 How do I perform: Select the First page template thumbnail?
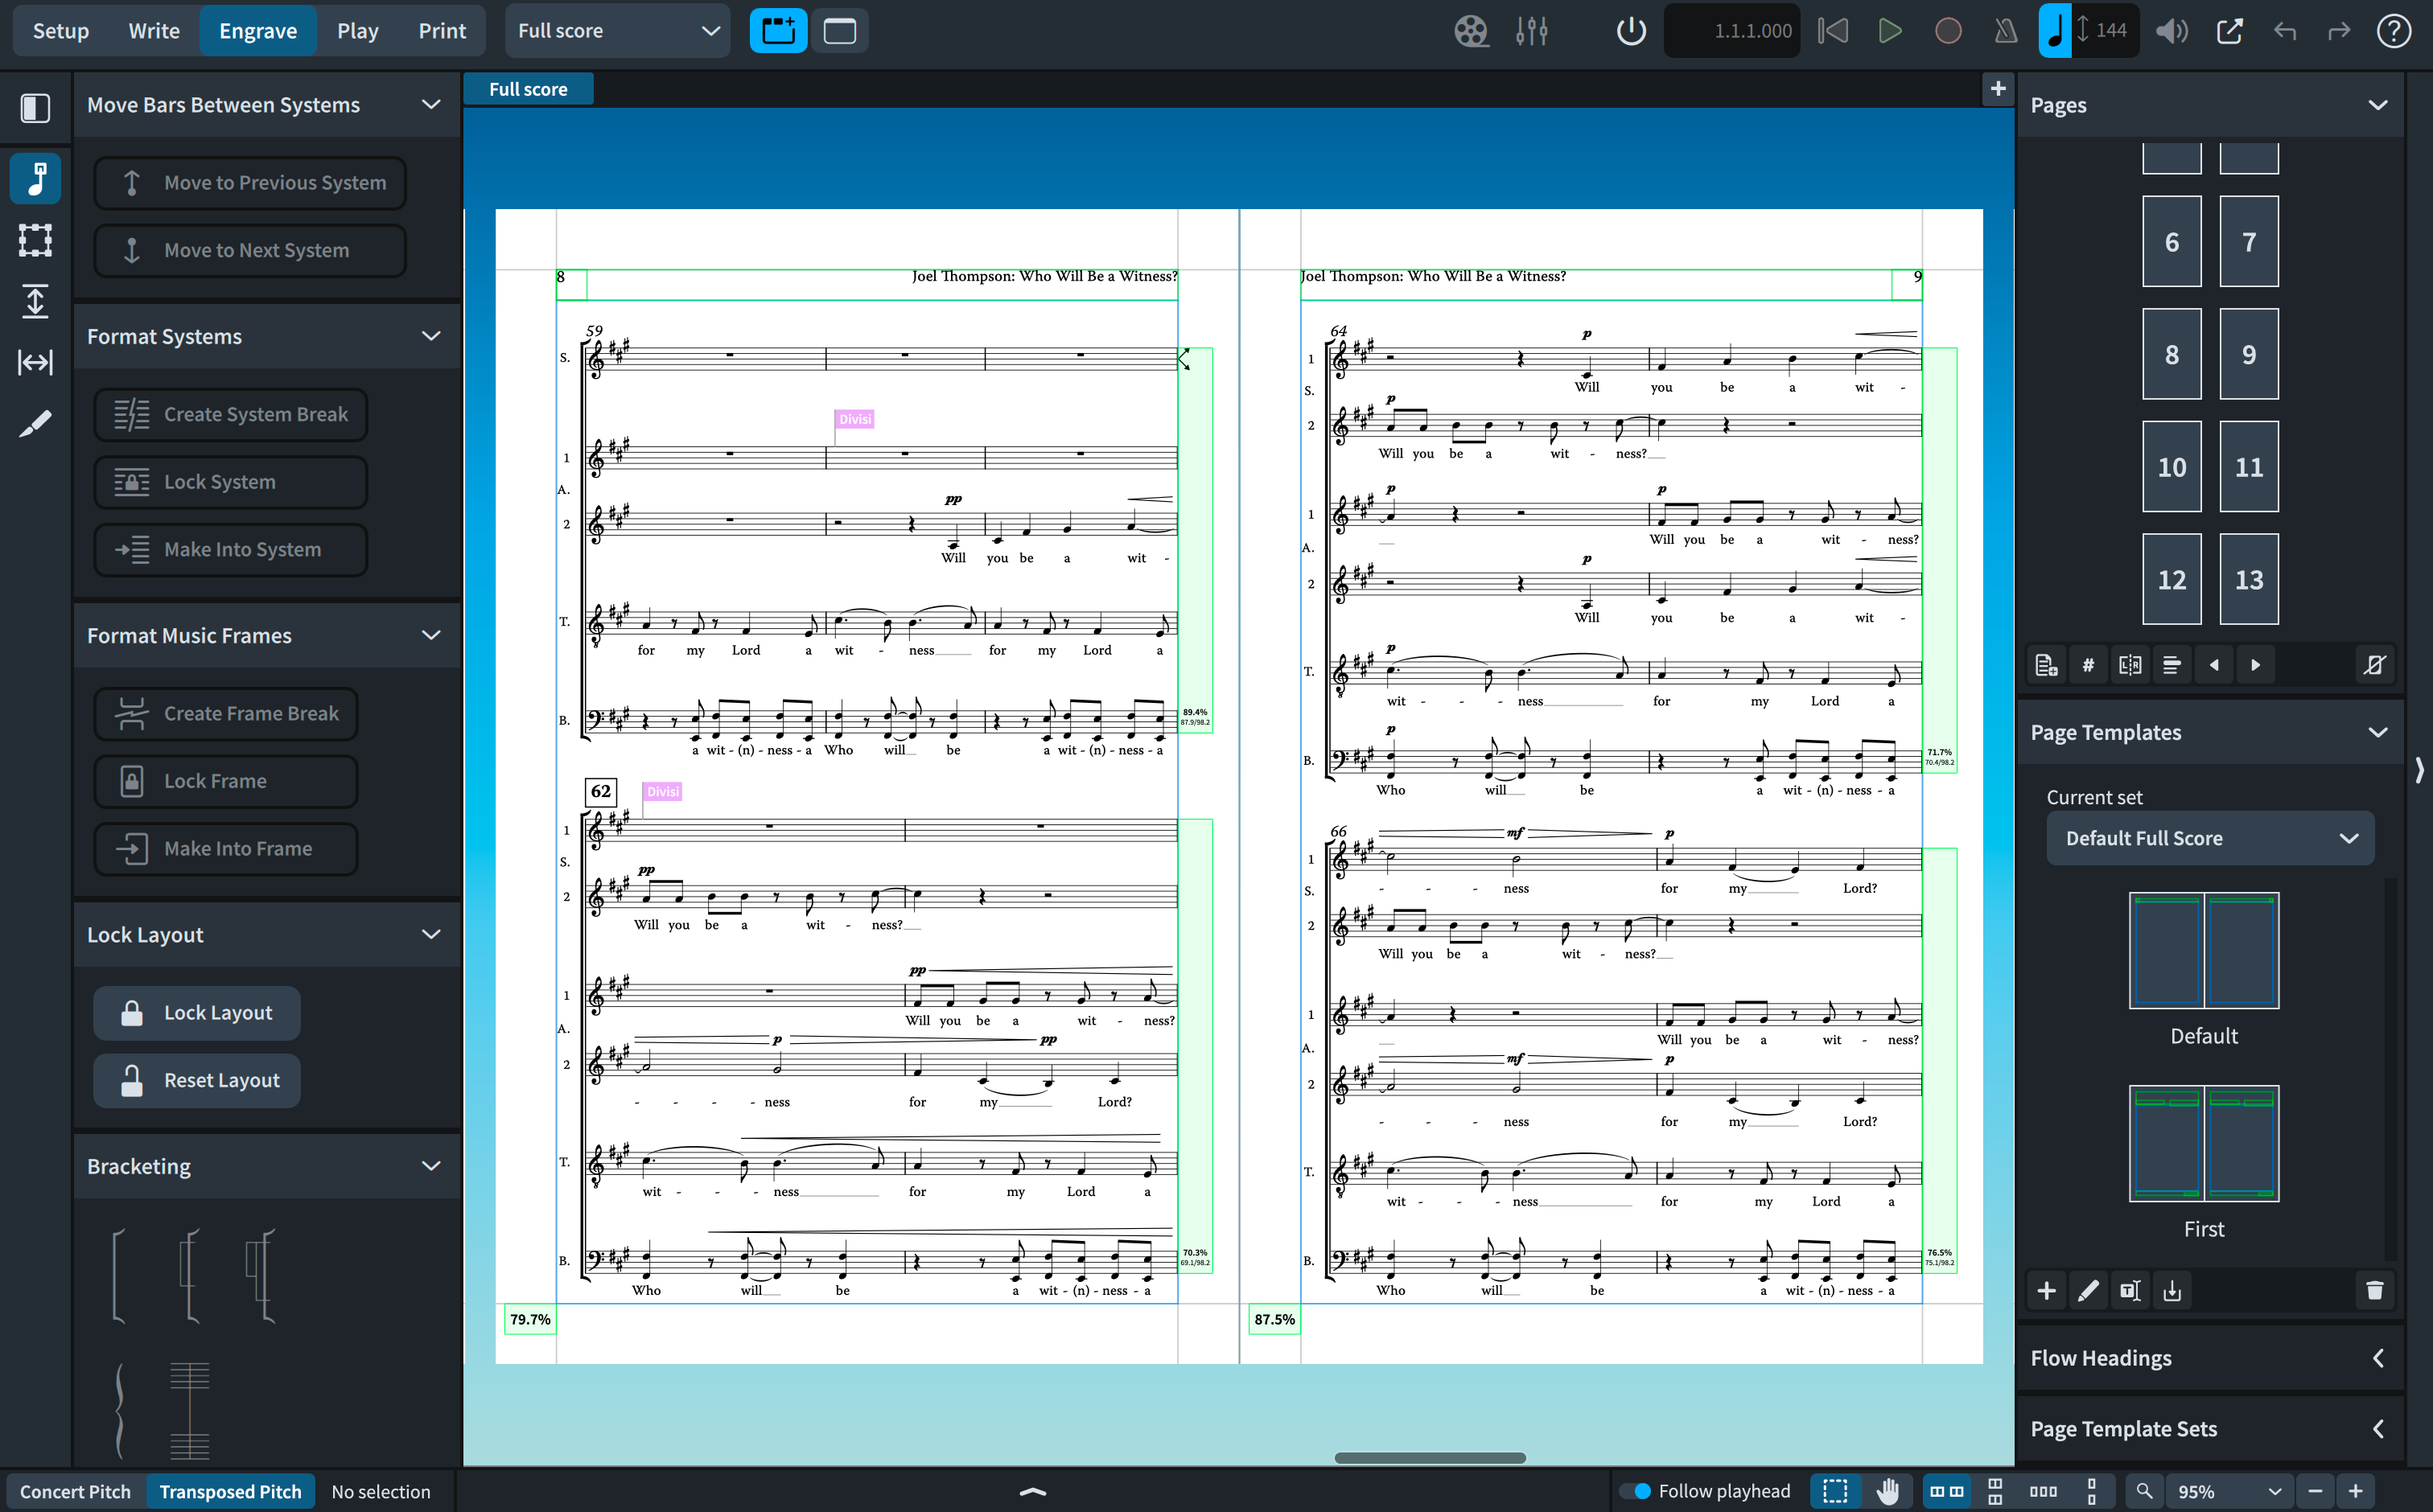click(x=2204, y=1143)
